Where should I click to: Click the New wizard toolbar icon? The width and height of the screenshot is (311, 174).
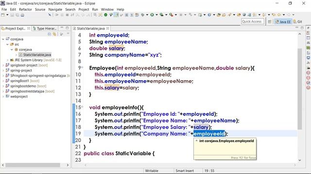[x=3, y=15]
